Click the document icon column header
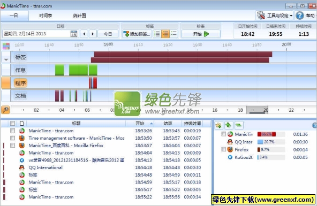 coord(22,123)
